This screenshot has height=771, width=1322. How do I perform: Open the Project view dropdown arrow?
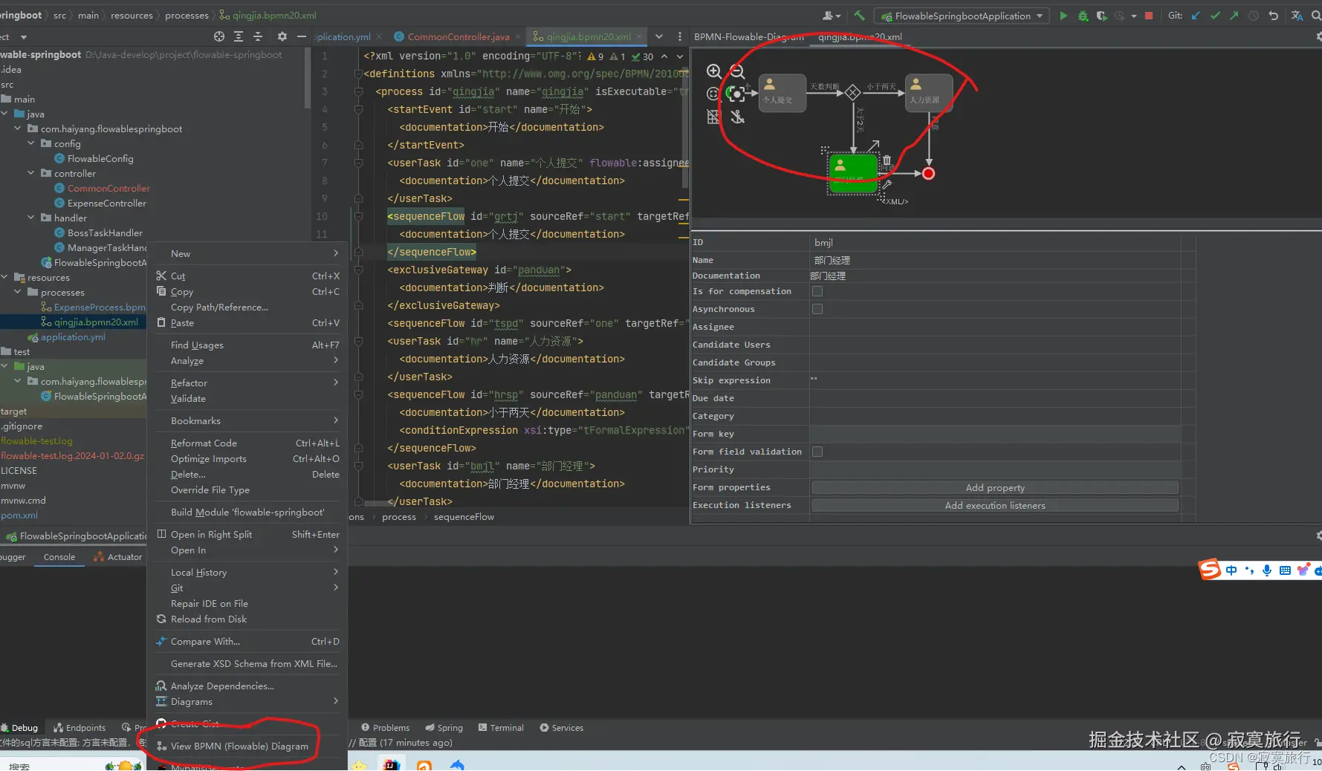(x=24, y=36)
